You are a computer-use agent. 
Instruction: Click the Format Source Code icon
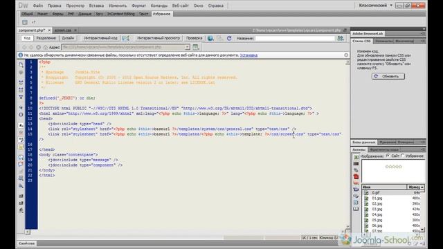click(x=21, y=210)
